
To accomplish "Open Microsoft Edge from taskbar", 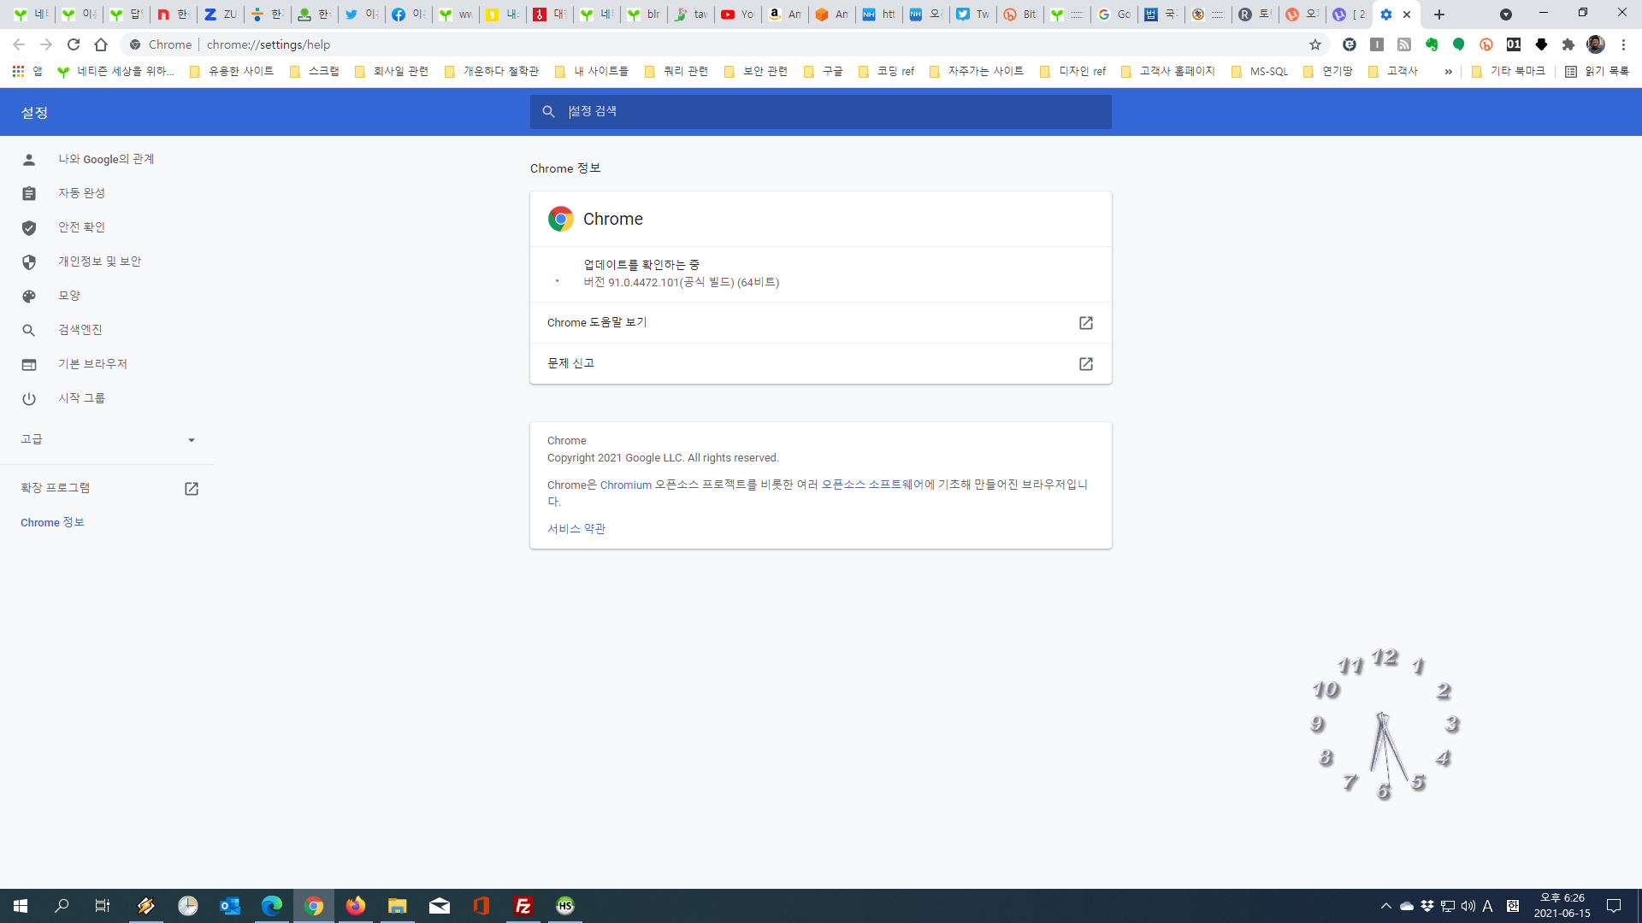I will pyautogui.click(x=272, y=906).
